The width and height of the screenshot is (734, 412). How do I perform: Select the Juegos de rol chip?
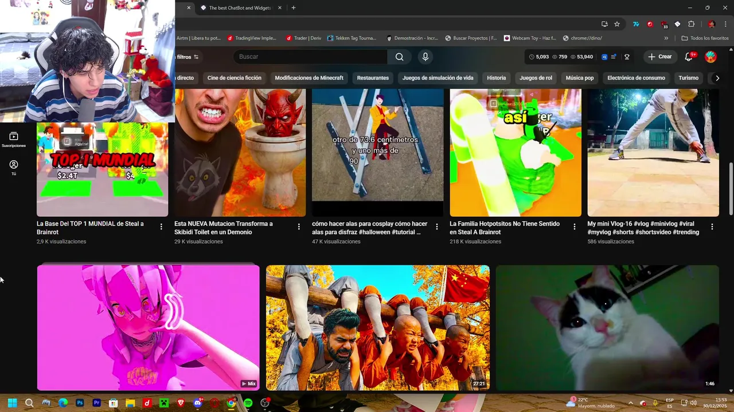(x=536, y=78)
